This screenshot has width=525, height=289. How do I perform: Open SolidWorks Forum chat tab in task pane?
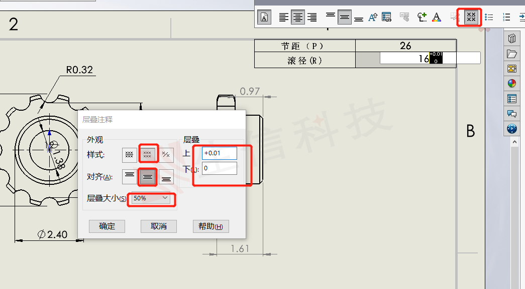coord(511,114)
